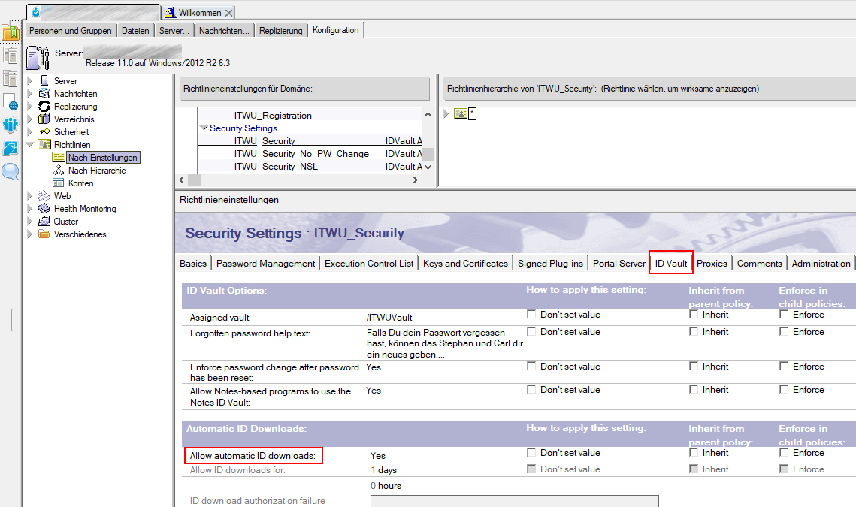
Task: Click the policy icon in hierarchy pane
Action: click(x=460, y=113)
